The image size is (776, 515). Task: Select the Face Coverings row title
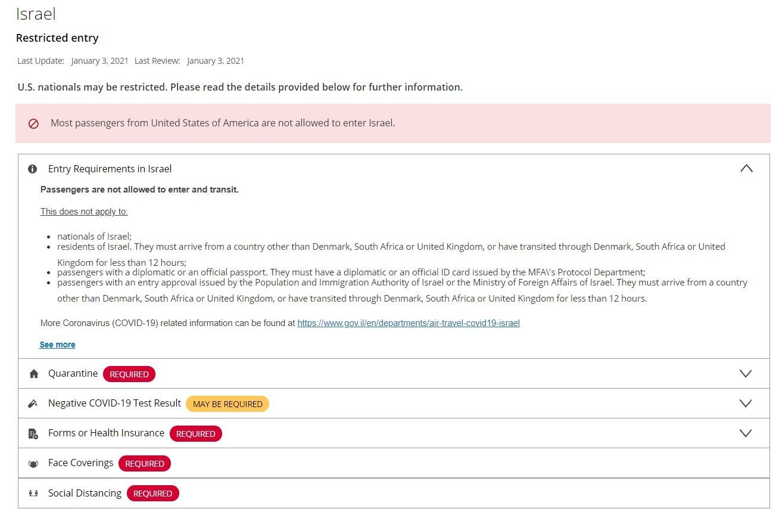[x=80, y=463]
